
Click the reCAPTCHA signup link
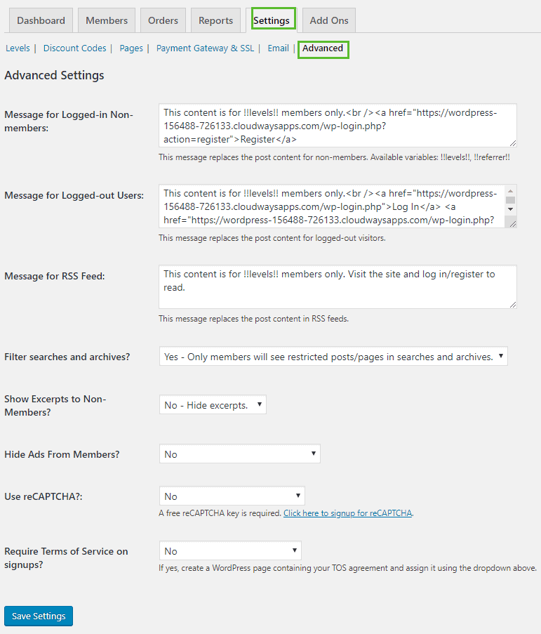(348, 513)
